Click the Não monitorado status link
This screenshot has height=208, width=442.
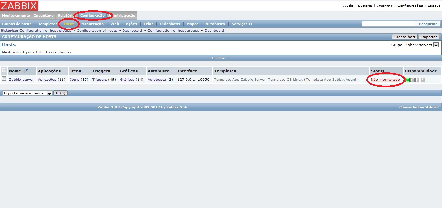click(x=385, y=80)
